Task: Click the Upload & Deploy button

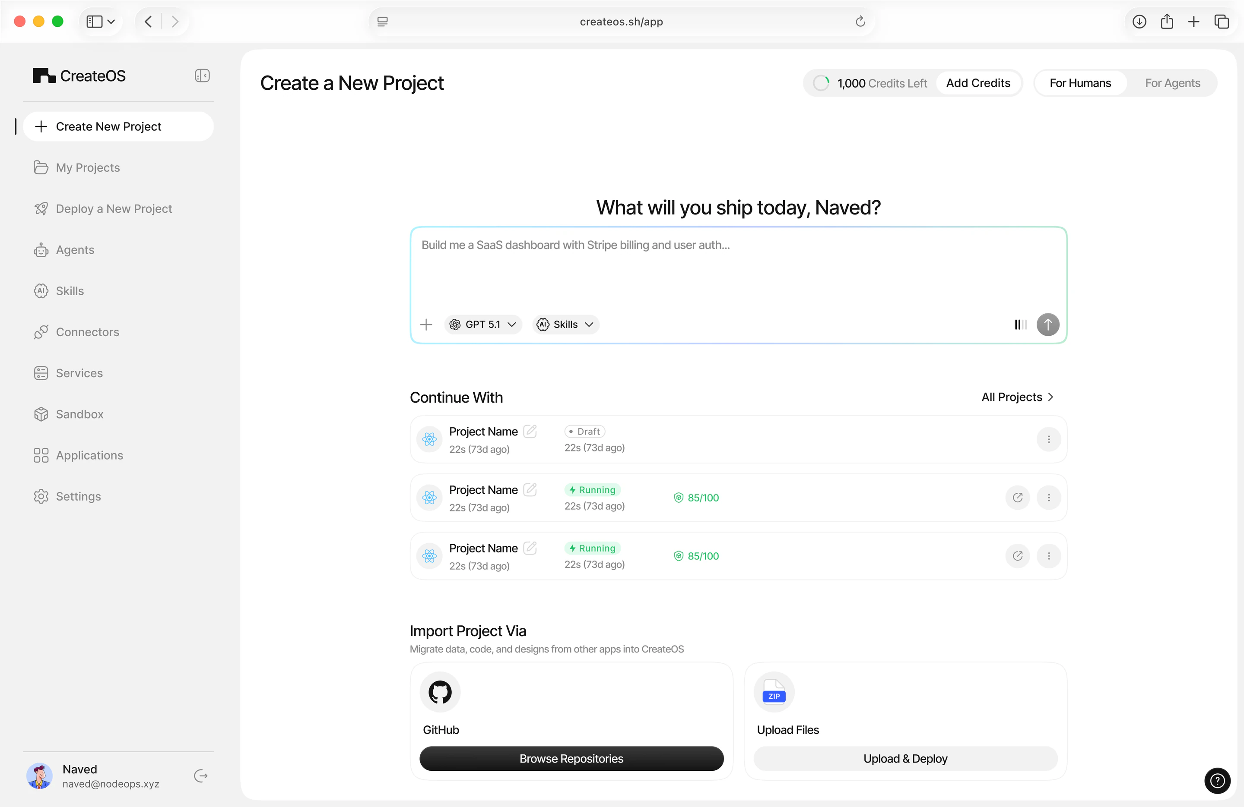Action: pyautogui.click(x=905, y=758)
